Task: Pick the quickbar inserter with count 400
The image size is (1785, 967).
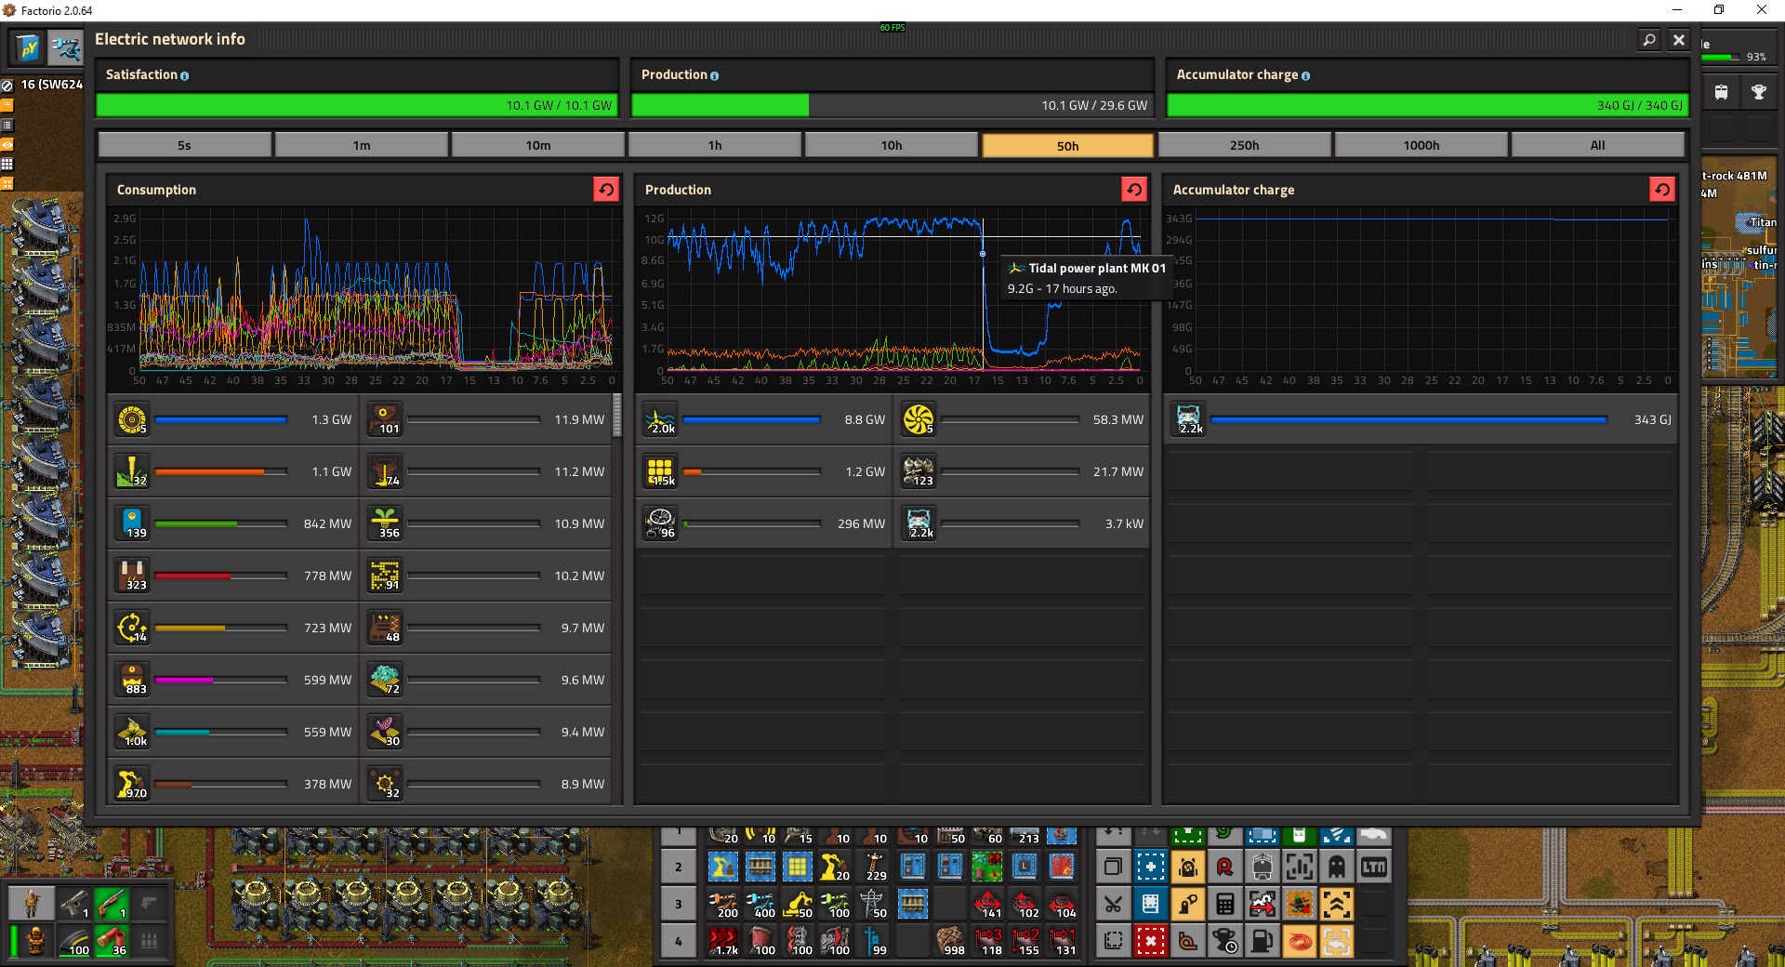Action: (x=760, y=904)
